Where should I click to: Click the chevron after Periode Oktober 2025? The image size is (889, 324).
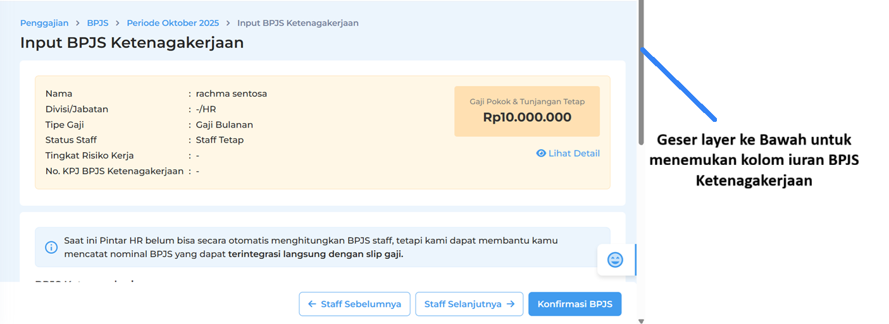pos(228,23)
